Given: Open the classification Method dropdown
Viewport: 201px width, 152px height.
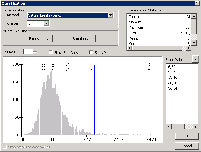Looking at the screenshot, I should click(110, 15).
